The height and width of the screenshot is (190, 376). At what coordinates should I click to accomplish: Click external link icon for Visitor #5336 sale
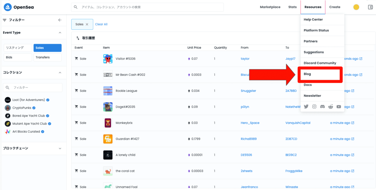361,59
